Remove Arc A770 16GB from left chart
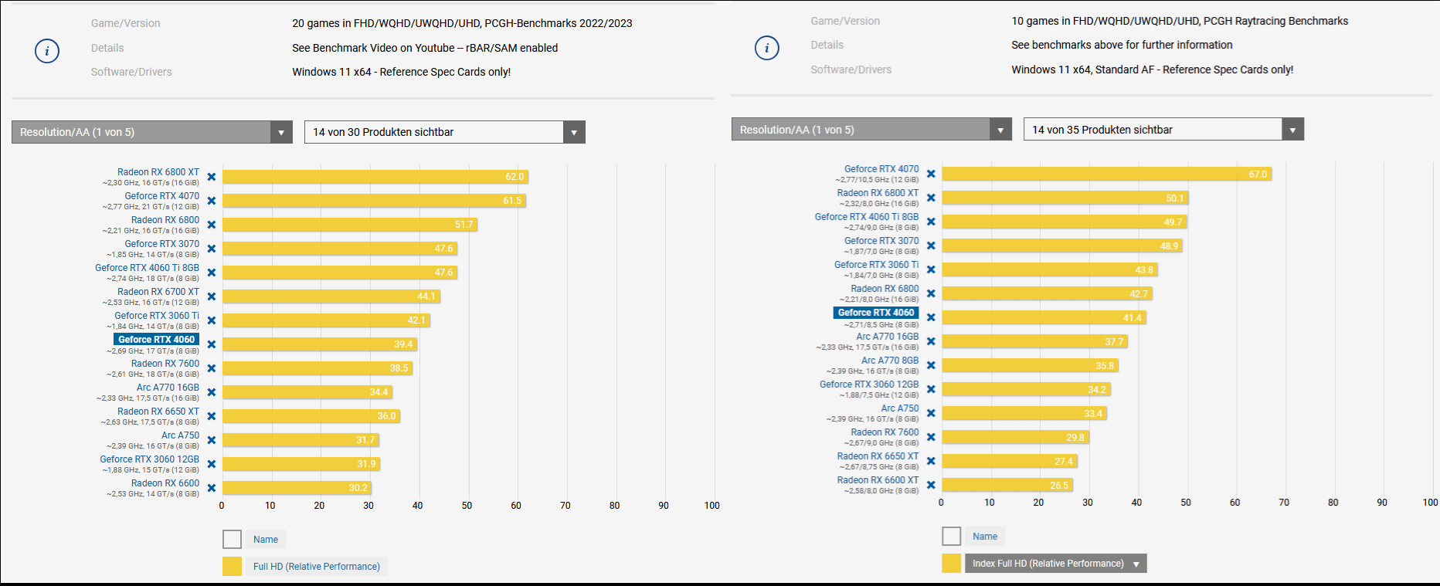 (212, 392)
